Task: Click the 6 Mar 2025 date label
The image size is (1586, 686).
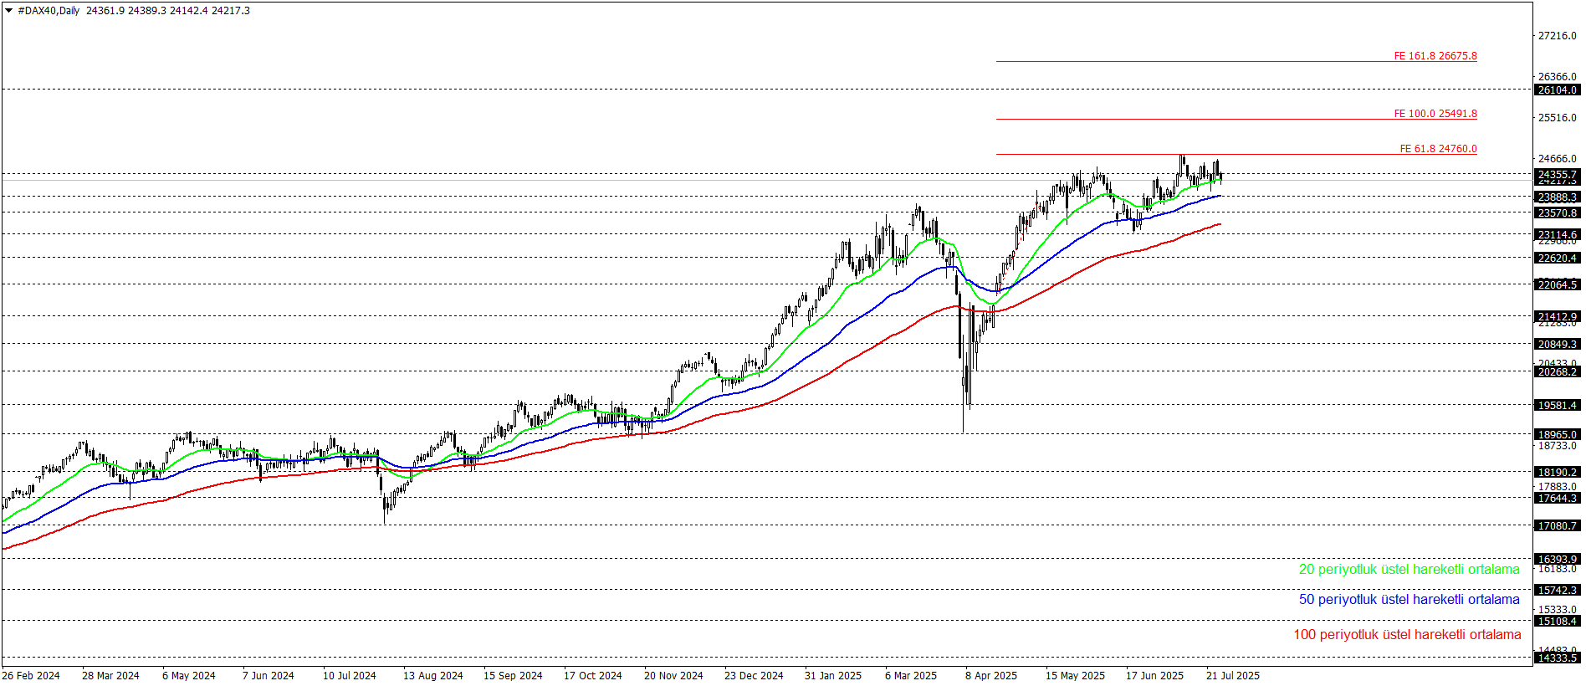Action: [x=911, y=676]
